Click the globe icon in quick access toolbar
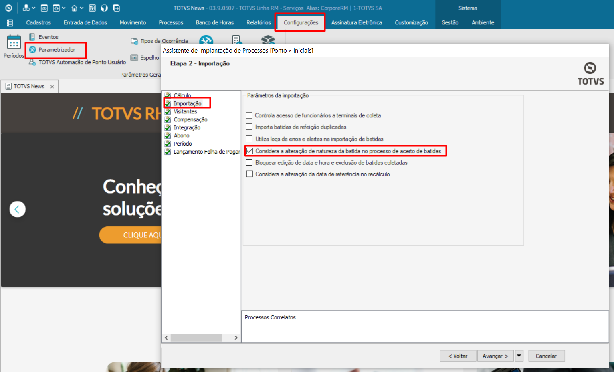 coord(104,8)
